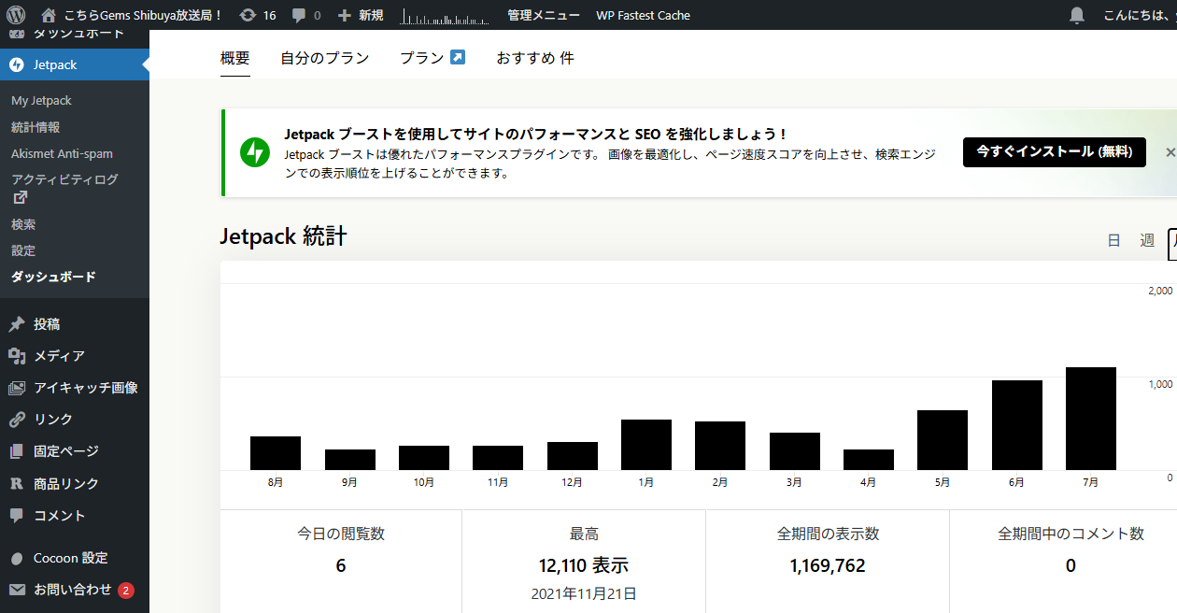Click the R icon beside 商品リンク

[17, 483]
